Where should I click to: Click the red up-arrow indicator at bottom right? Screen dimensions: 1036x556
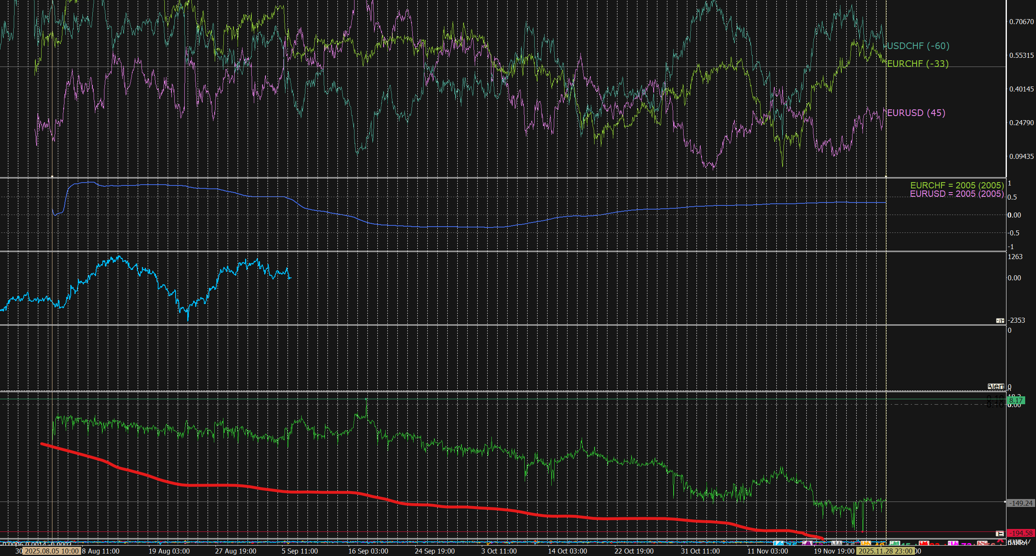[1000, 541]
